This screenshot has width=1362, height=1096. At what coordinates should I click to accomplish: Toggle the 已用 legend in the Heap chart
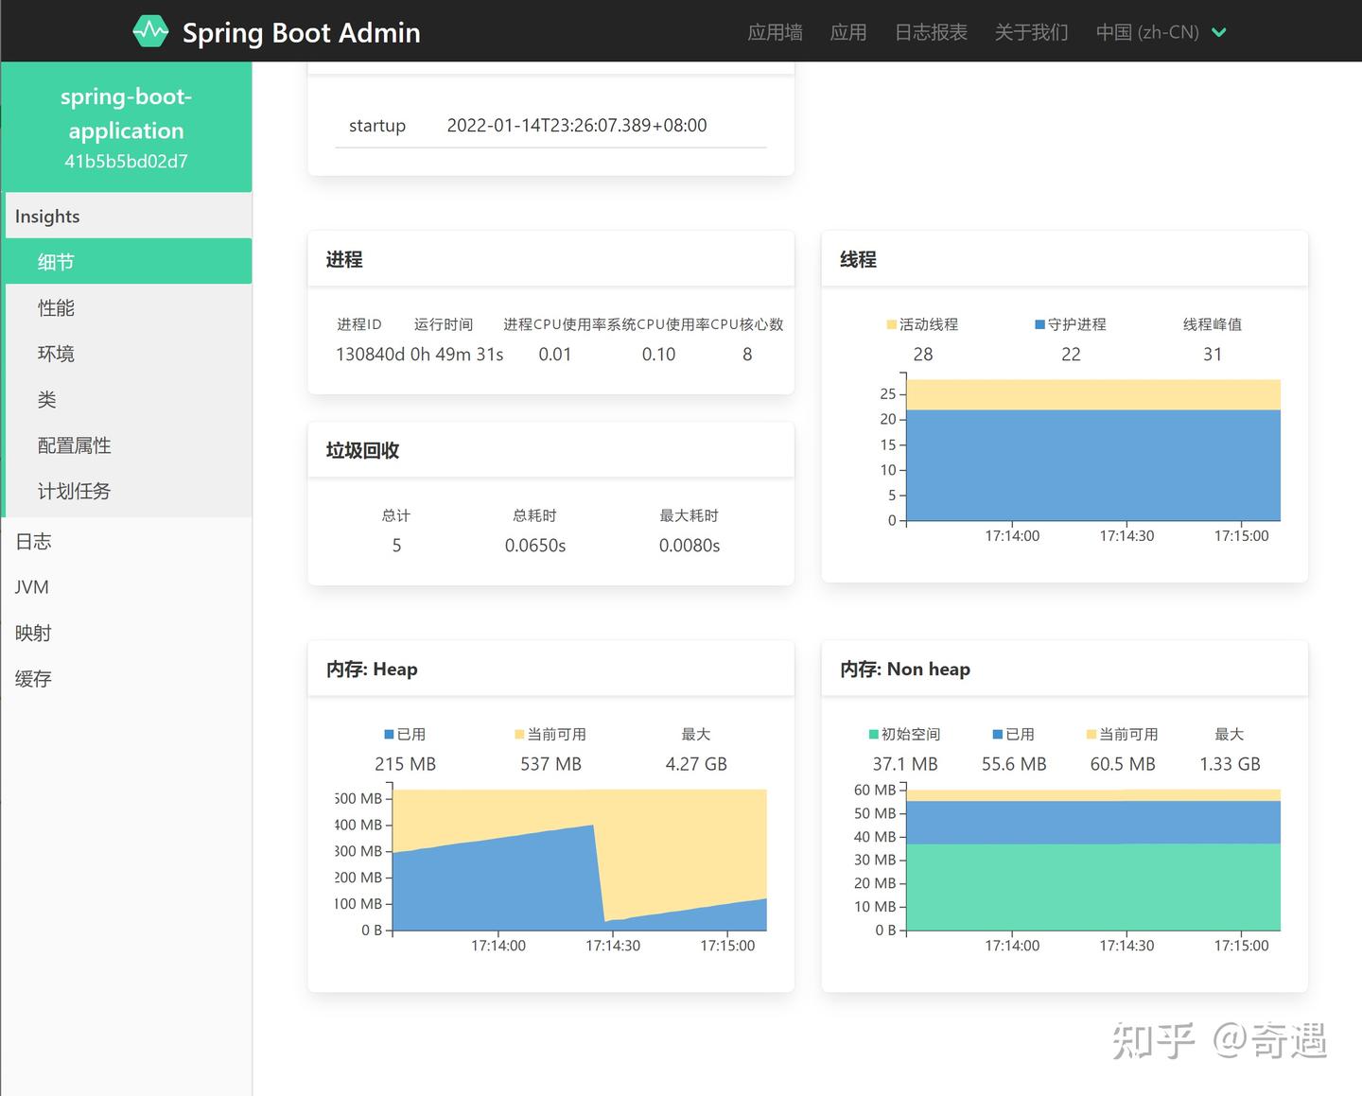[405, 734]
